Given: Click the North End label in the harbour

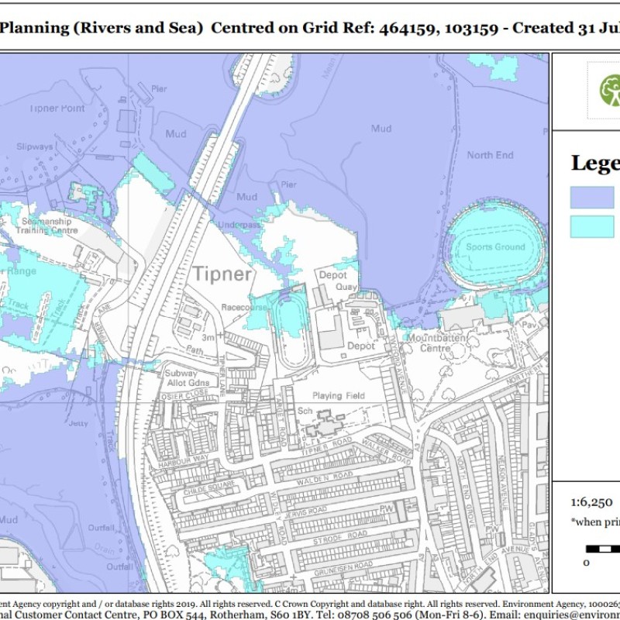Looking at the screenshot, I should 490,155.
